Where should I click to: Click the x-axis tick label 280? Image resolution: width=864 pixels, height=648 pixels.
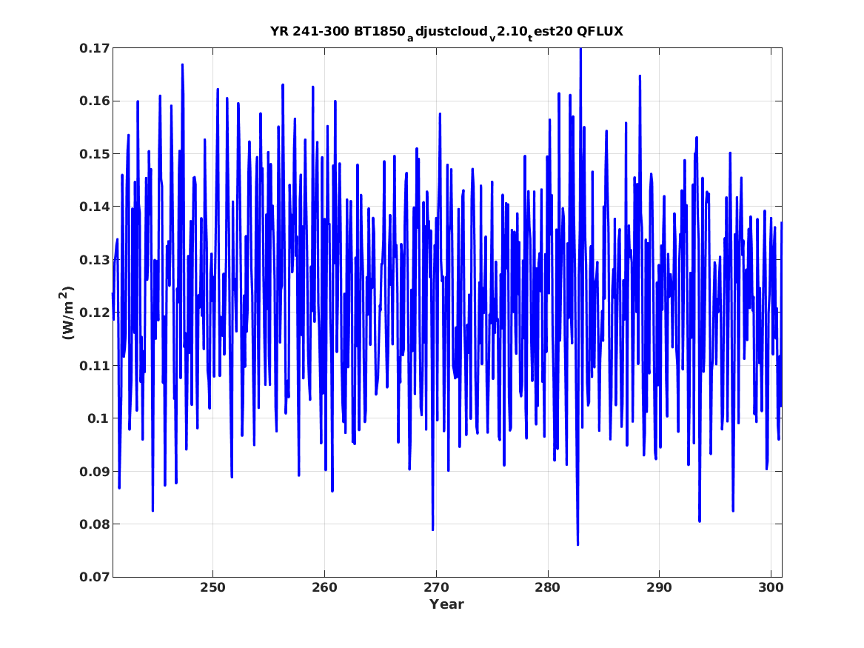(x=548, y=588)
